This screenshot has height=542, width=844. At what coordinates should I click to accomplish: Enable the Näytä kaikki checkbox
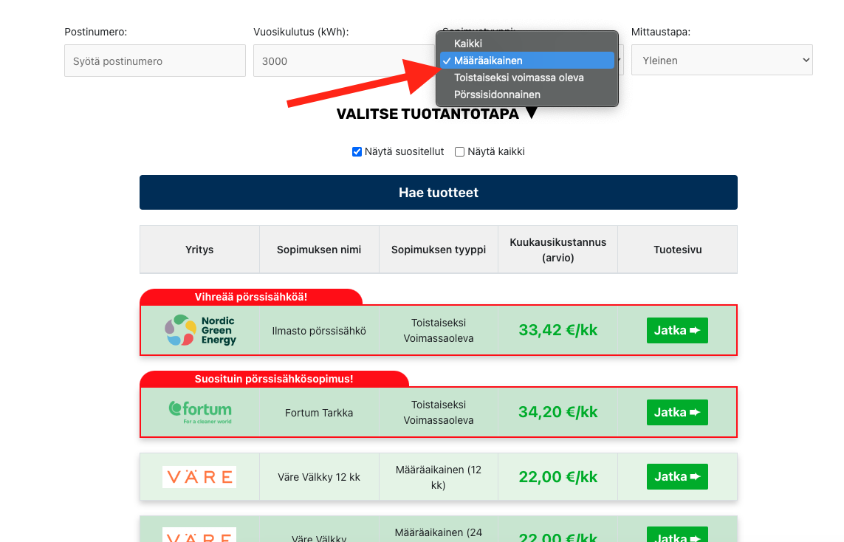(x=459, y=151)
